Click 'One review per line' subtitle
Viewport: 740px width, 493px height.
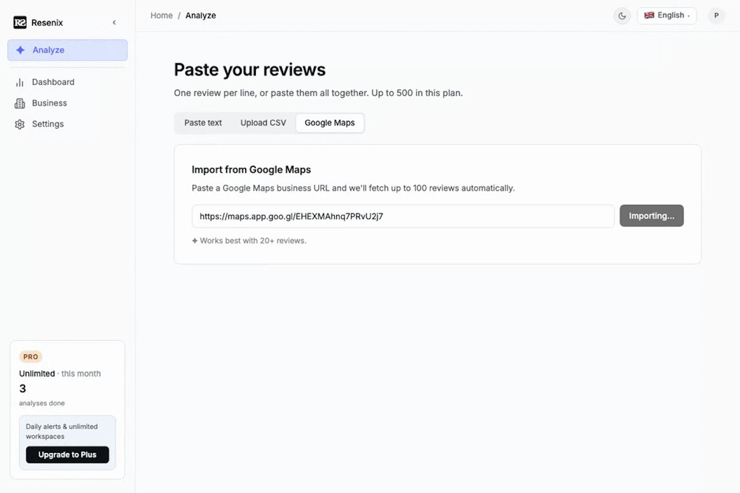[x=318, y=93]
